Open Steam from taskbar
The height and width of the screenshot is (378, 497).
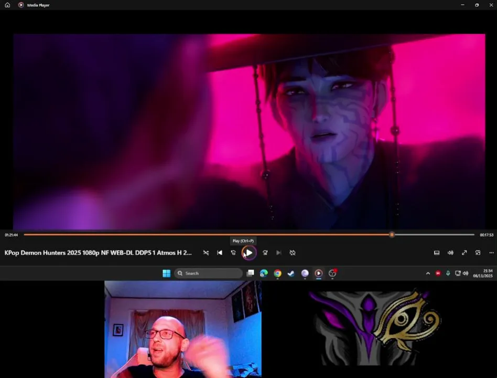tap(291, 274)
